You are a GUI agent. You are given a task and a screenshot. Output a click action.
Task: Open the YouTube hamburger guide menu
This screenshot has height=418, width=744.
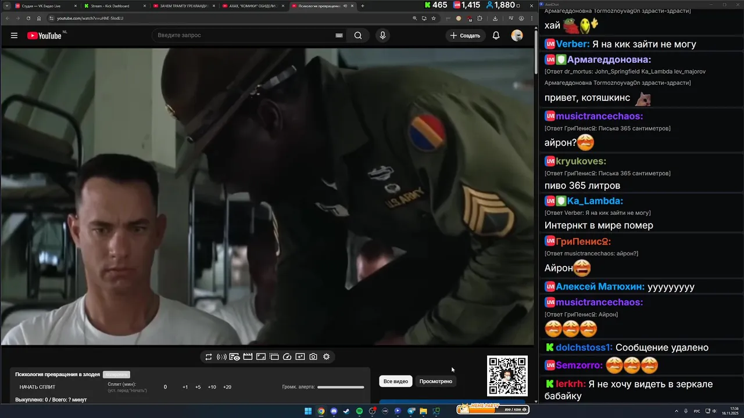pyautogui.click(x=14, y=35)
